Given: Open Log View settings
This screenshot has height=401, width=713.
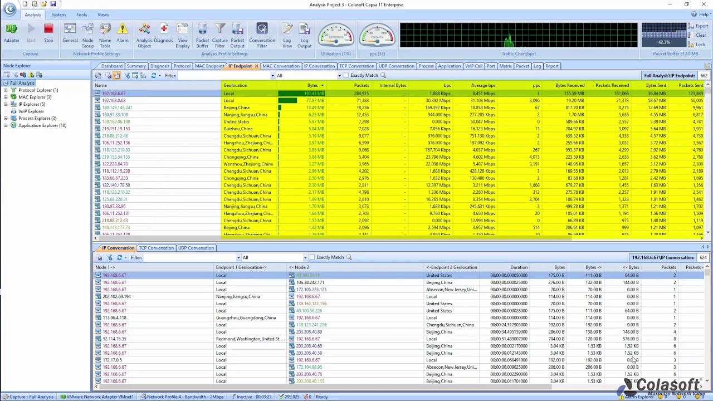Looking at the screenshot, I should pyautogui.click(x=287, y=36).
